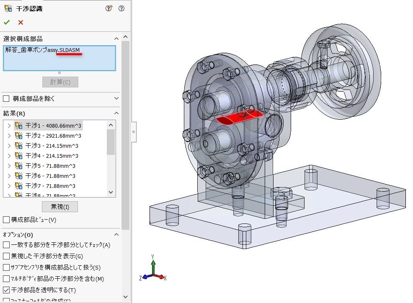
Task: Open the help question mark icon
Action: [x=121, y=8]
